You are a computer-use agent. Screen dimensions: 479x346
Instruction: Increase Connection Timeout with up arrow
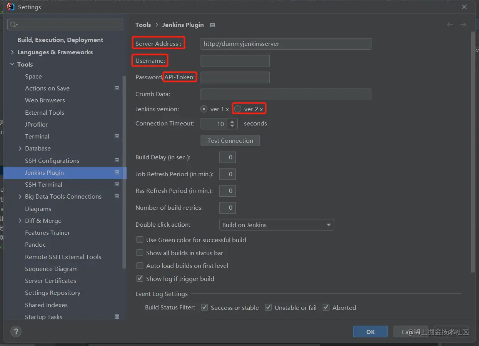pyautogui.click(x=232, y=121)
